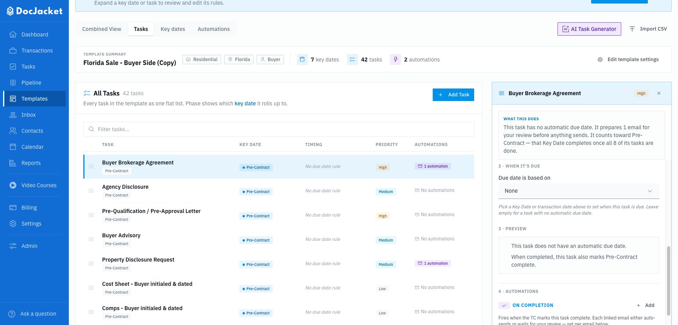Click the Priority column header

click(x=387, y=144)
